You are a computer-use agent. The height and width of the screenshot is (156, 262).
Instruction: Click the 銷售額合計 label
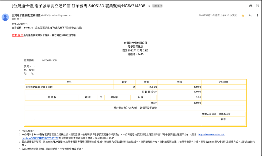coord(149,92)
